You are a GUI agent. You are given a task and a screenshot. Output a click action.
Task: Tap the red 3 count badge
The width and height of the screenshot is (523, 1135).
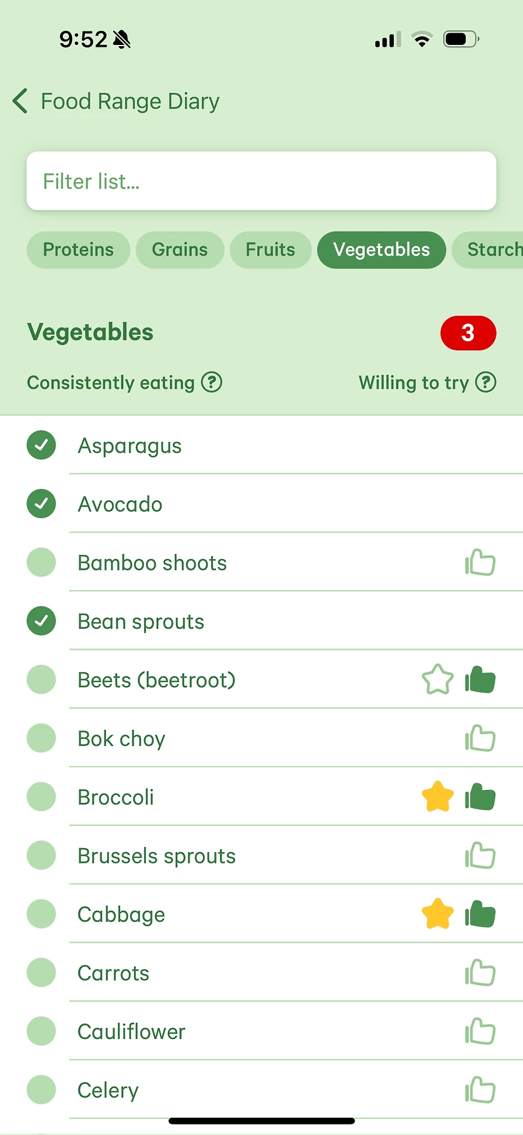[468, 333]
